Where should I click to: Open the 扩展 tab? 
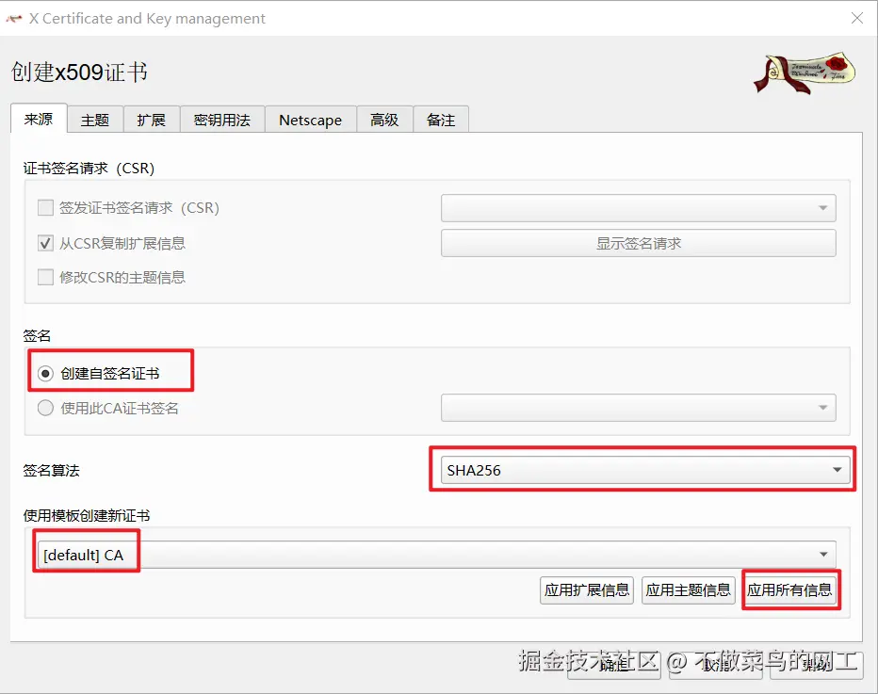point(151,120)
